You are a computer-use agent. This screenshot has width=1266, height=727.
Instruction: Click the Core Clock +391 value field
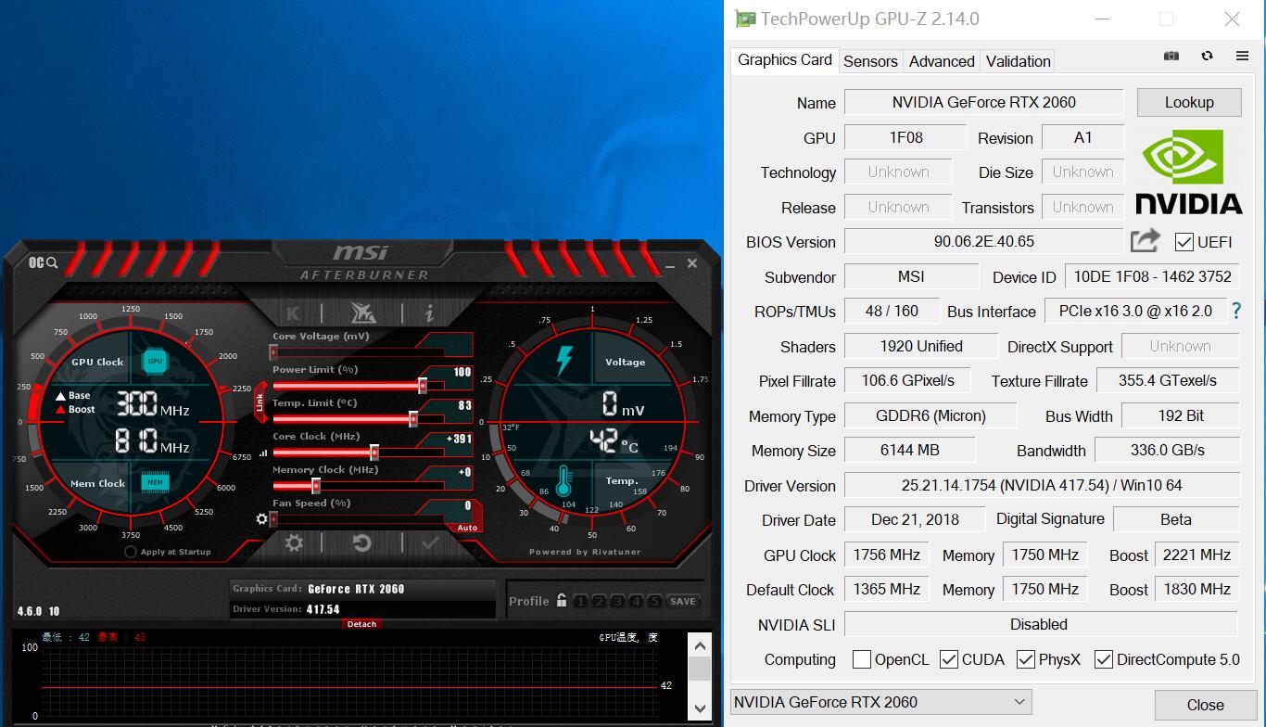[x=458, y=440]
